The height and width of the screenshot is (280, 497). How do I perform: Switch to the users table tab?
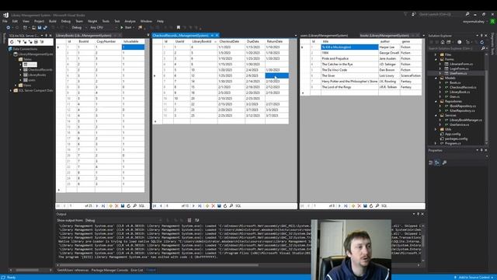pyautogui.click(x=324, y=35)
